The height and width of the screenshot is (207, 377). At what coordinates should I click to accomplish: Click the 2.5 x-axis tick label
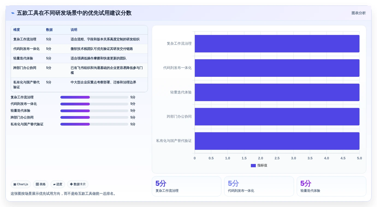277,158
